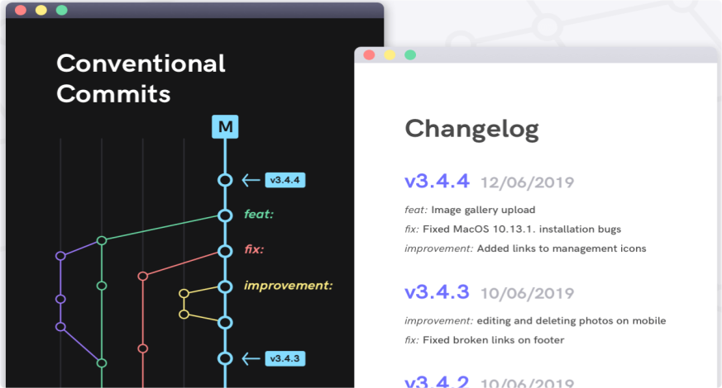Open the v3.4.4 version heading in Changelog
722x388 pixels.
(437, 181)
